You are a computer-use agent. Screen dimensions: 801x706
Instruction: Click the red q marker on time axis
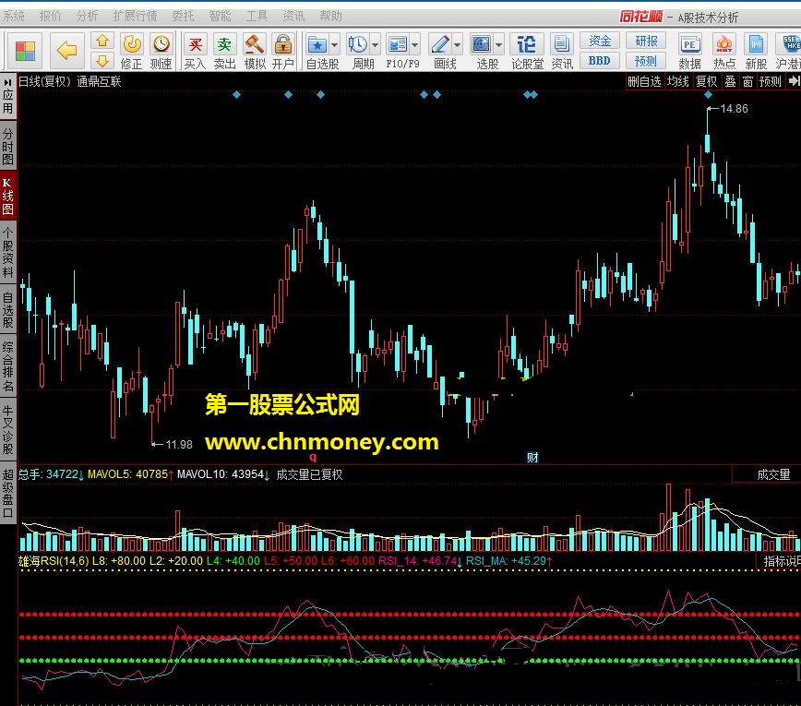pyautogui.click(x=313, y=457)
